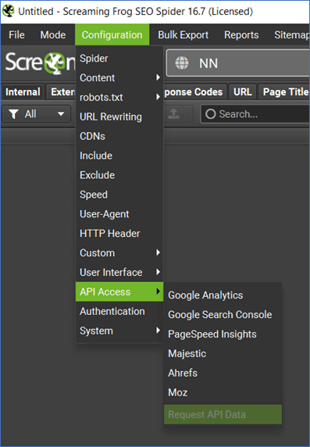Click the highlighted API Access item
This screenshot has width=310, height=447.
click(x=119, y=291)
